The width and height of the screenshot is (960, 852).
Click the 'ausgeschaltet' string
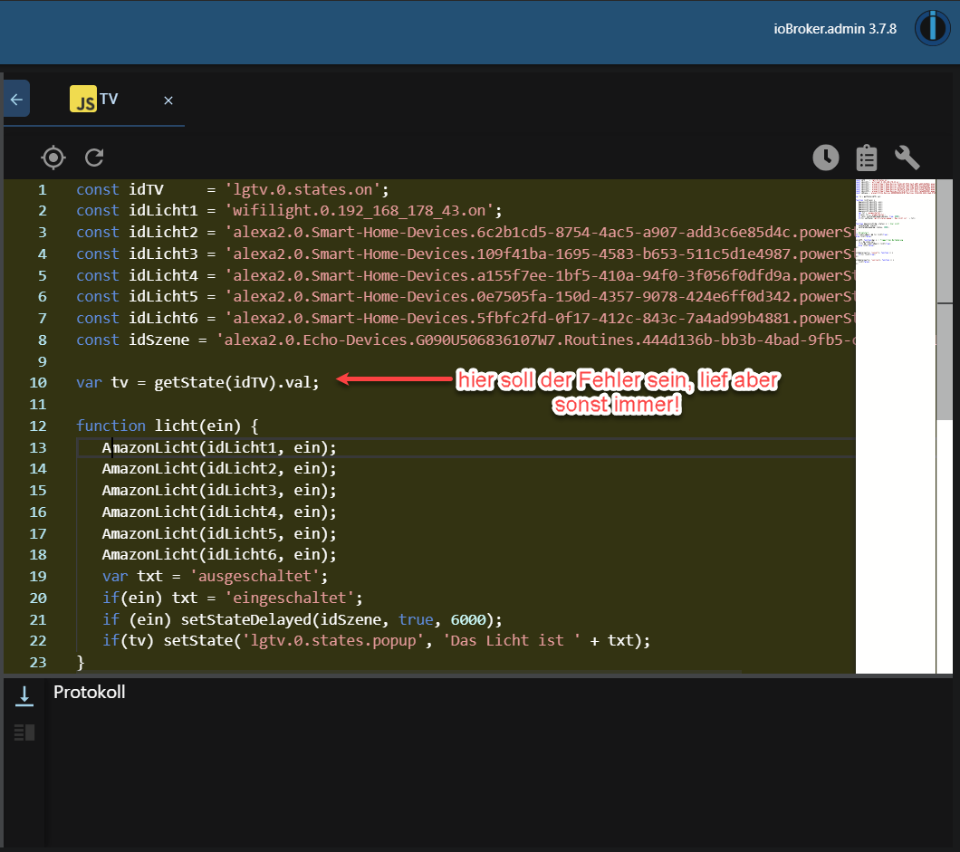click(254, 576)
